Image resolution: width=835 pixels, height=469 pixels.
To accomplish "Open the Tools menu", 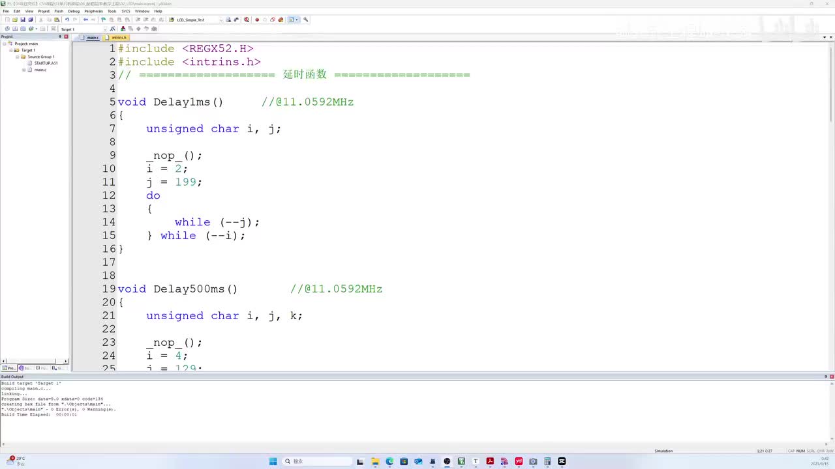I will (x=112, y=11).
